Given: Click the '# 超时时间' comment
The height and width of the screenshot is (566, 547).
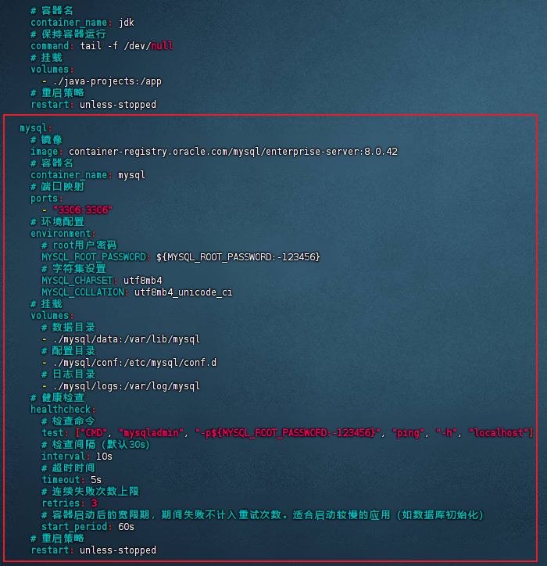Looking at the screenshot, I should click(68, 468).
